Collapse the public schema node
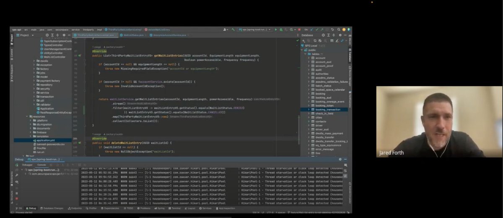 click(301, 50)
